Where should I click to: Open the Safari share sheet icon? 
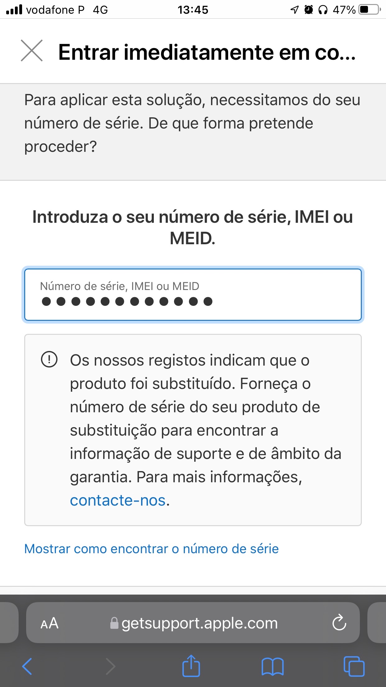point(191,666)
